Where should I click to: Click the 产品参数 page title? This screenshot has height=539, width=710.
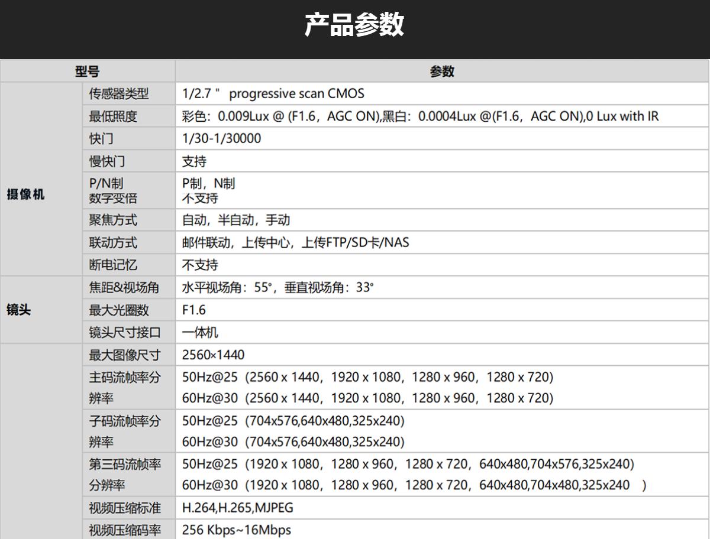(x=354, y=25)
